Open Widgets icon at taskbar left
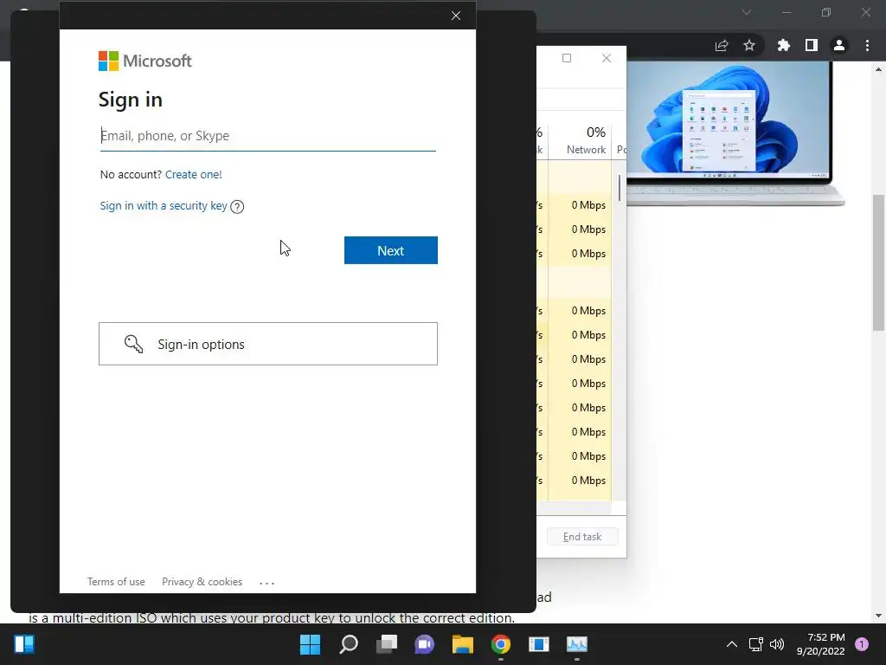The width and height of the screenshot is (886, 665). click(24, 644)
